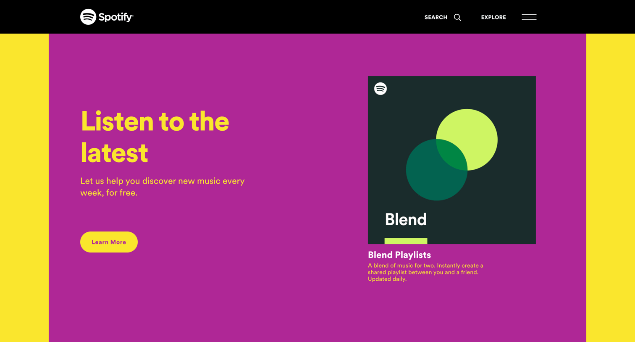Click the Spotify logo in header
This screenshot has width=635, height=342.
107,17
